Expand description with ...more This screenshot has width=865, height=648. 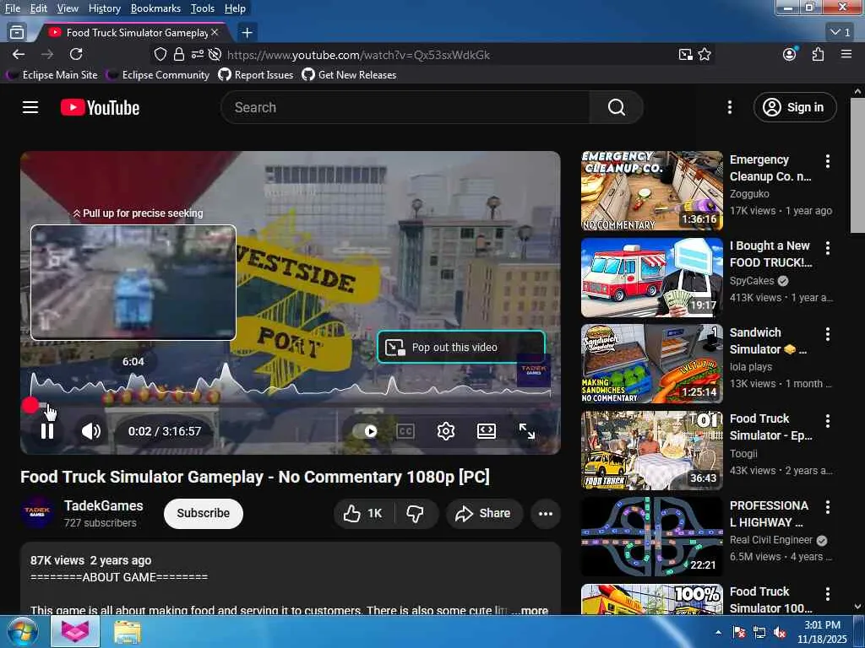[x=529, y=610]
